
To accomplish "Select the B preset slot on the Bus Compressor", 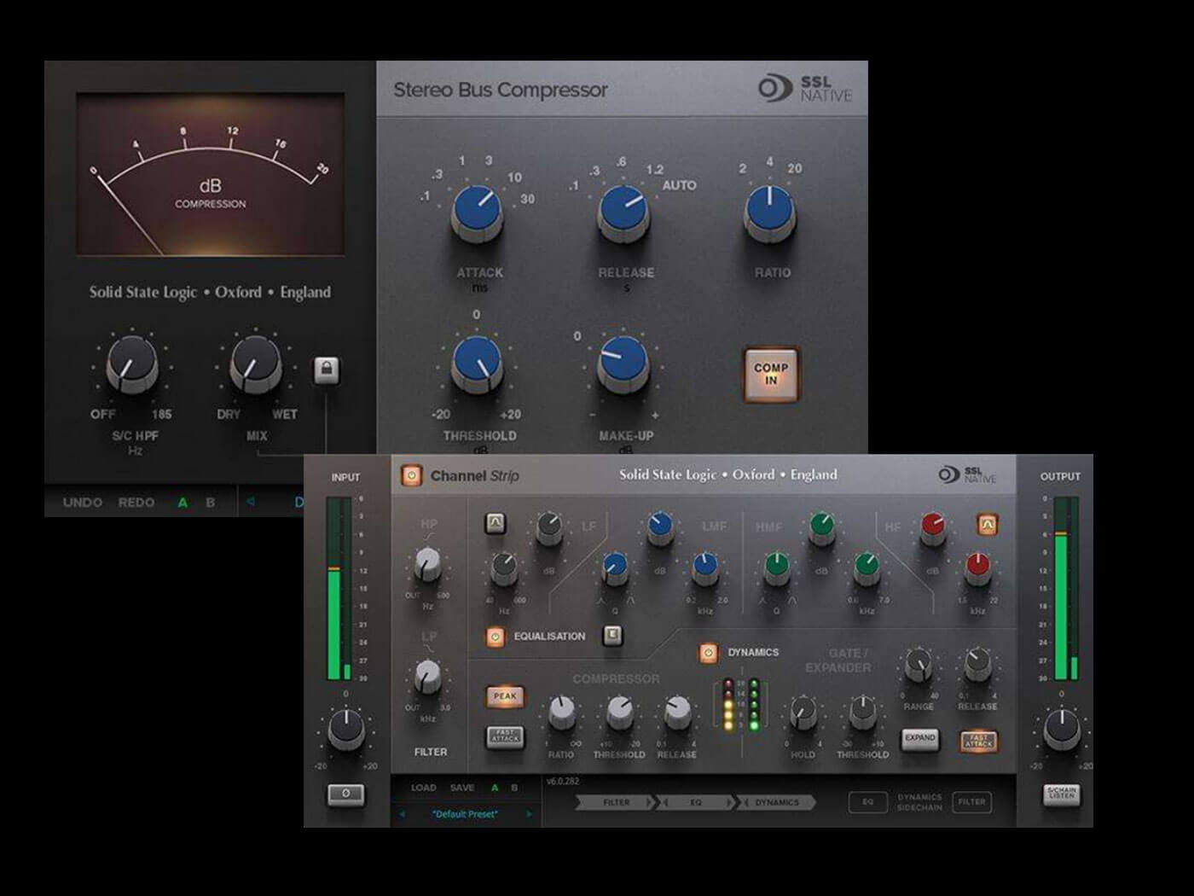I will click(210, 503).
